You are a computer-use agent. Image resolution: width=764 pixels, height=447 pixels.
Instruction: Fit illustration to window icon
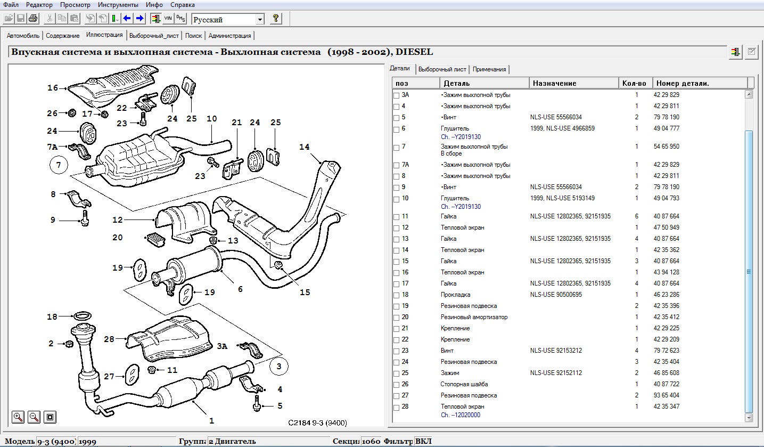click(50, 417)
